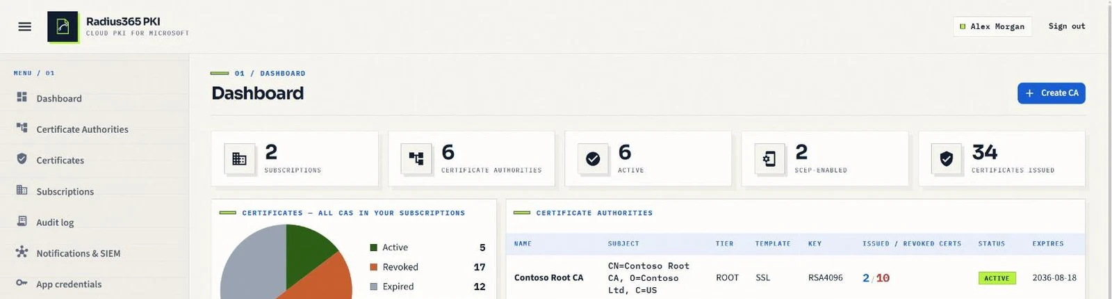This screenshot has height=299, width=1112.
Task: Click the CERTIFICATES — ALL CAS panel heading
Action: click(x=354, y=213)
